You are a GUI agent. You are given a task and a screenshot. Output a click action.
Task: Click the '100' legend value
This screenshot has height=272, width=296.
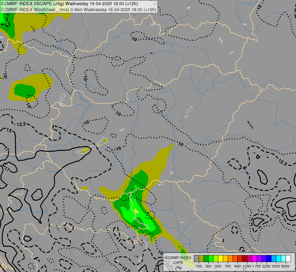click(199, 266)
